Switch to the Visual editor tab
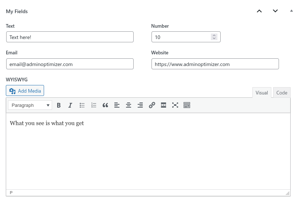The height and width of the screenshot is (205, 299). click(261, 93)
